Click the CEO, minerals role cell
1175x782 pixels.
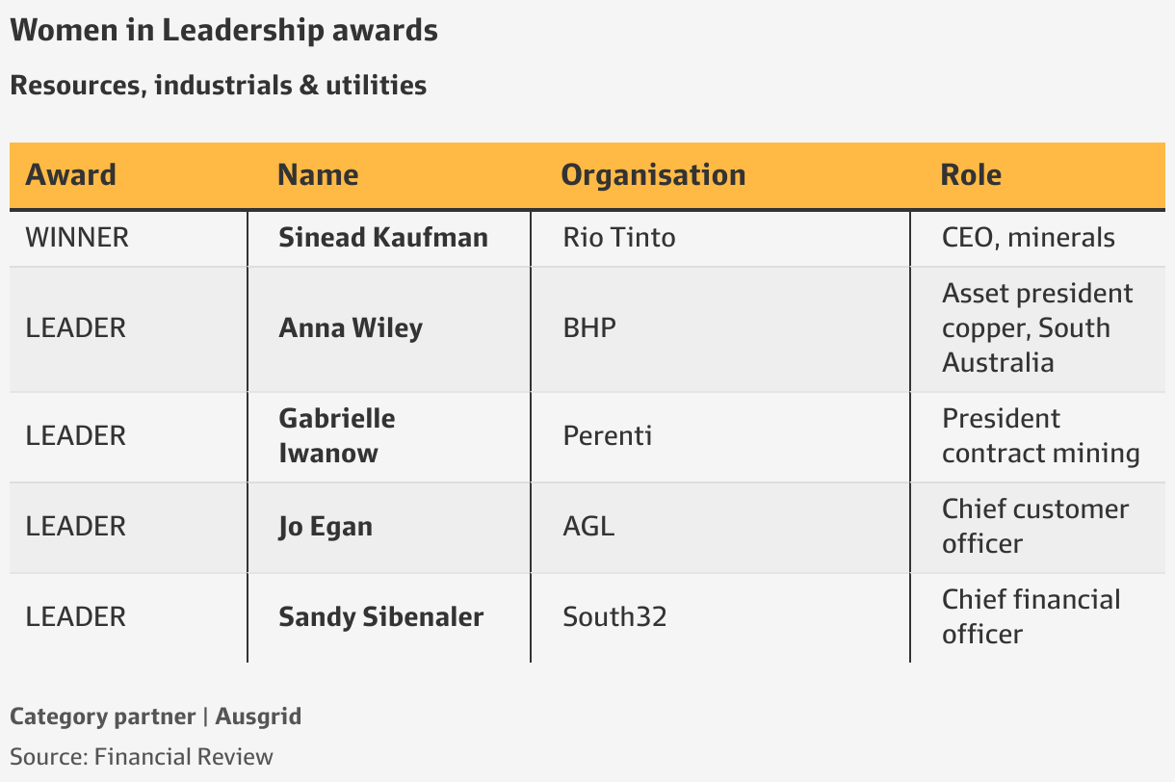pos(1029,237)
